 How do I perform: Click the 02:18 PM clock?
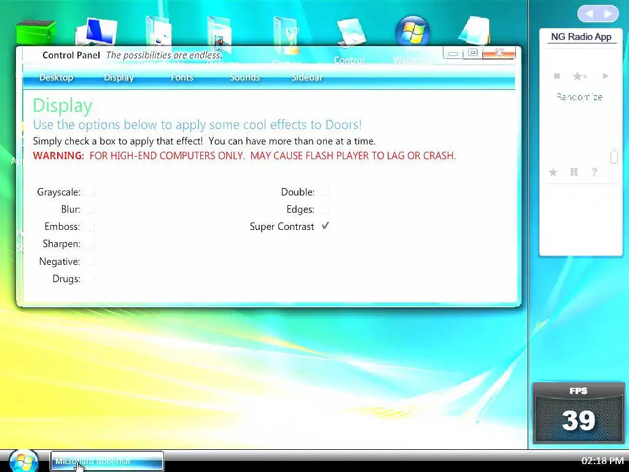point(602,460)
